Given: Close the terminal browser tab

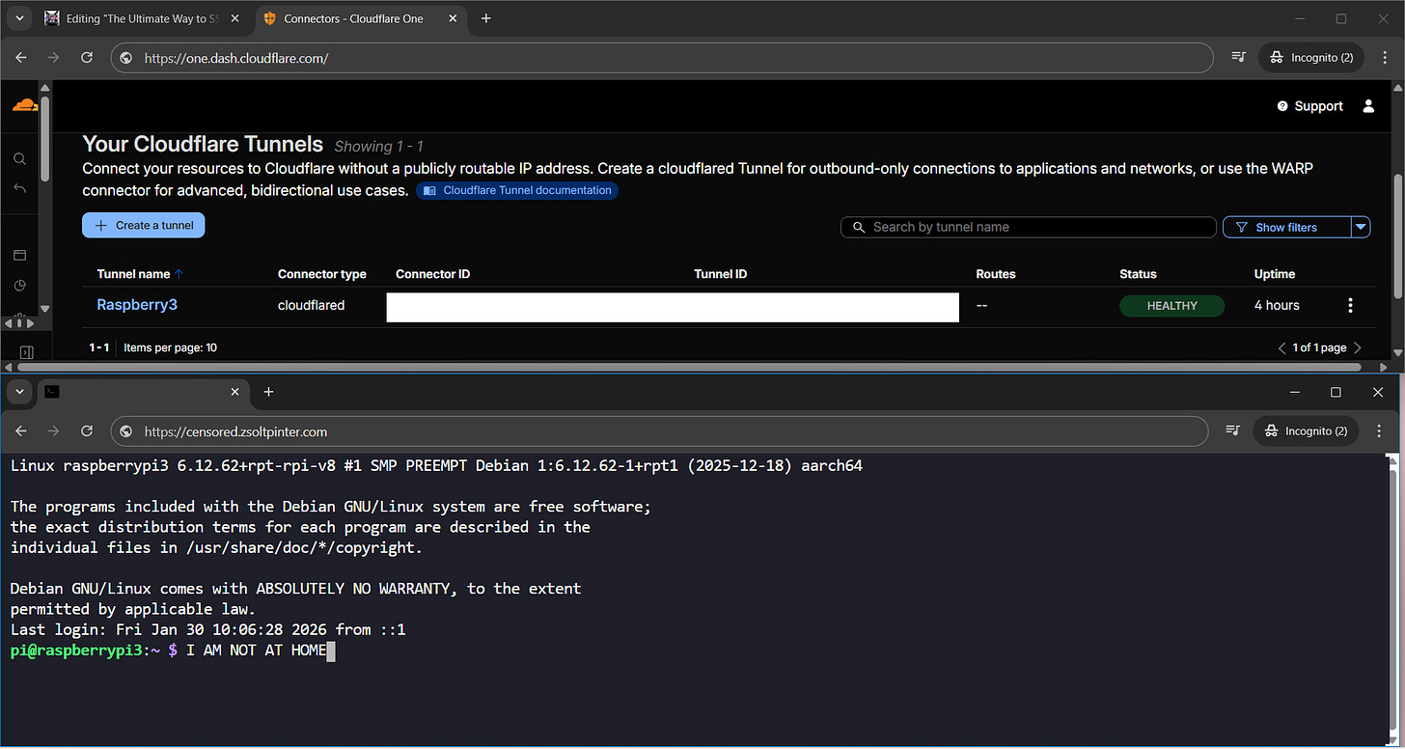Looking at the screenshot, I should 234,392.
